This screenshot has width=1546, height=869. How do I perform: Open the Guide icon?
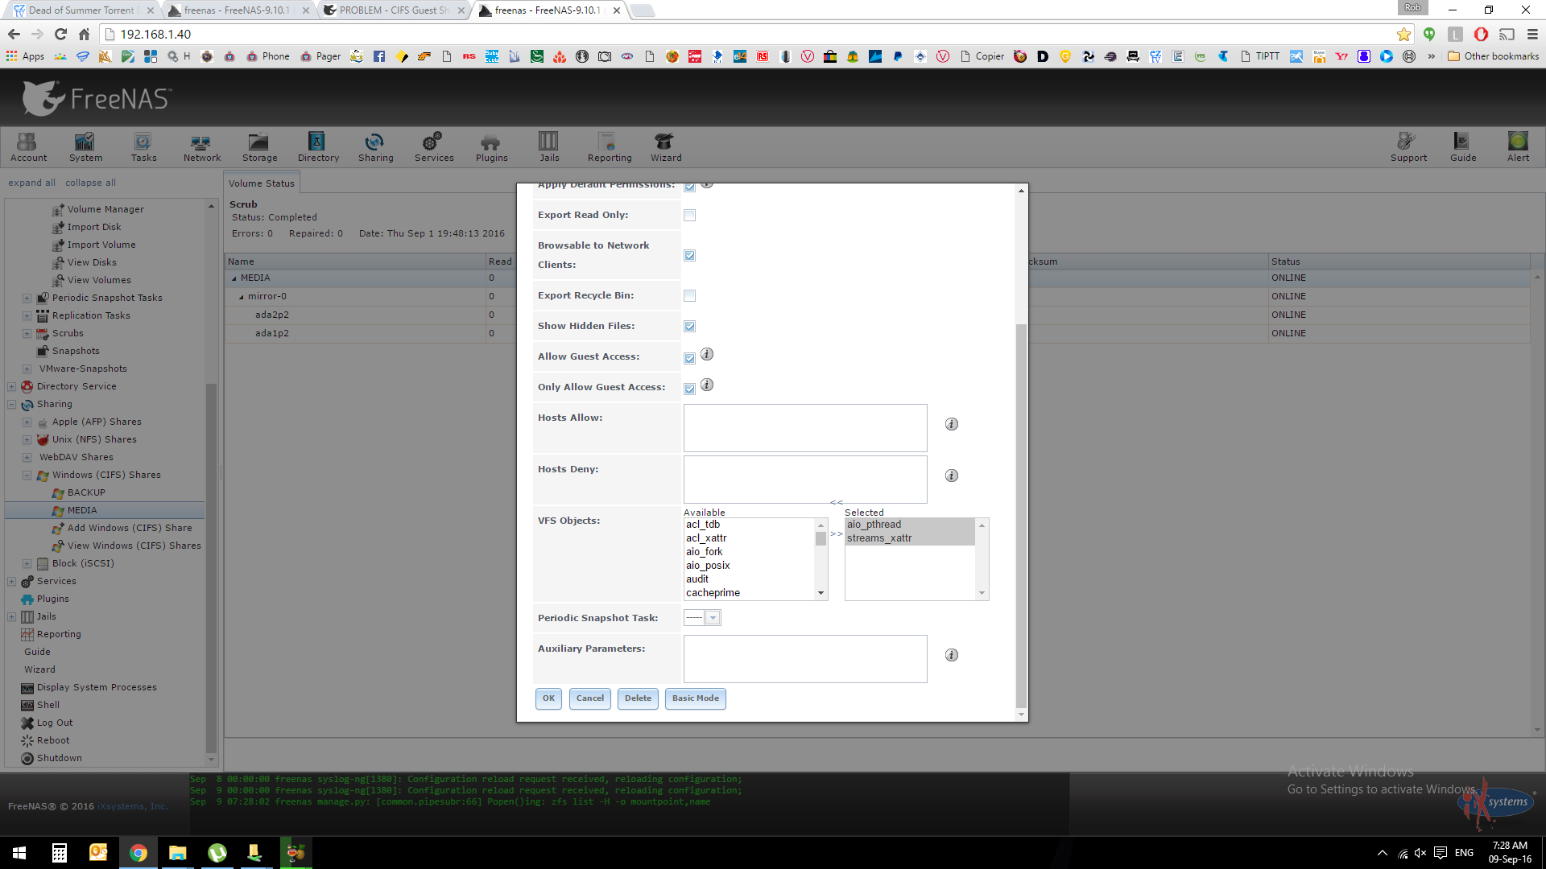1463,147
